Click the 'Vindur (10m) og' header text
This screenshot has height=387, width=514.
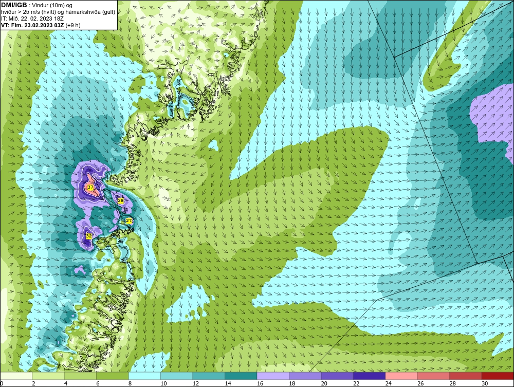point(53,5)
